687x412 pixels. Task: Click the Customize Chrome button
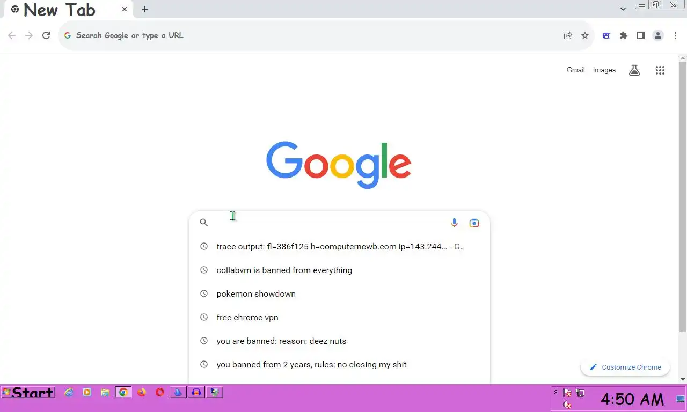pos(625,367)
